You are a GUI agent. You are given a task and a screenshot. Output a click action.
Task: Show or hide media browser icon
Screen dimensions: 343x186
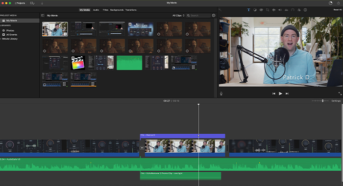click(32, 3)
